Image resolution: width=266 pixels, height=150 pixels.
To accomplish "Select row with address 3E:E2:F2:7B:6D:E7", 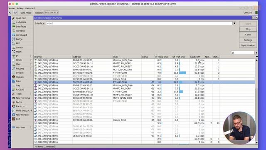I will pyautogui.click(x=144, y=136).
